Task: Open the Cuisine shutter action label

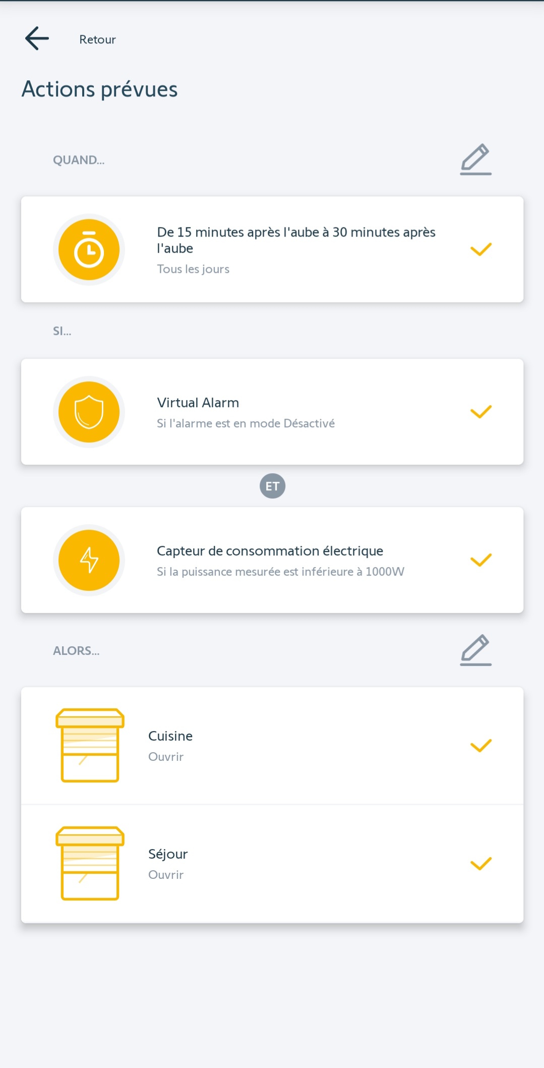Action: [x=170, y=736]
